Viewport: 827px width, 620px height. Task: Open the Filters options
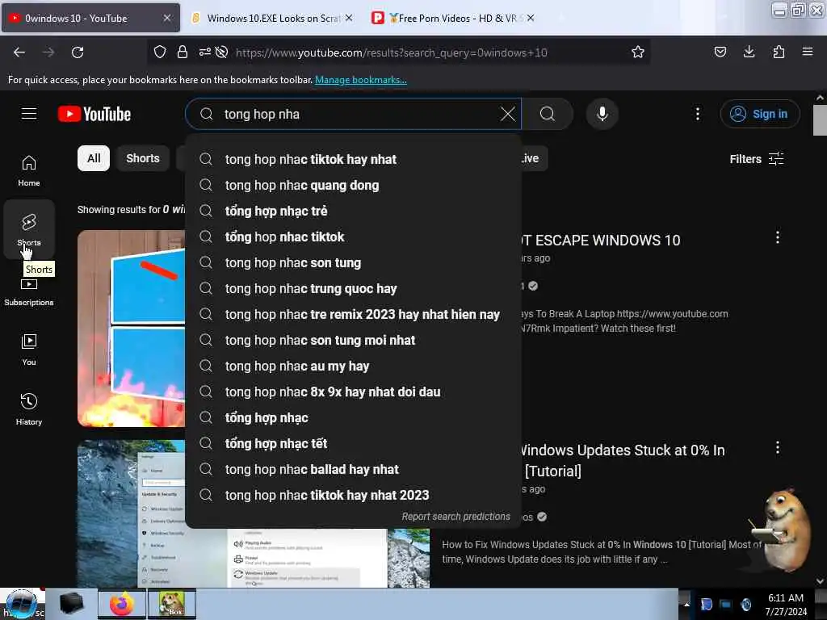pyautogui.click(x=756, y=159)
